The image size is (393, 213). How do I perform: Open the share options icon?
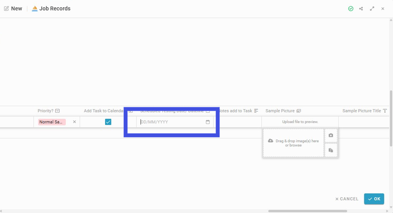(361, 9)
